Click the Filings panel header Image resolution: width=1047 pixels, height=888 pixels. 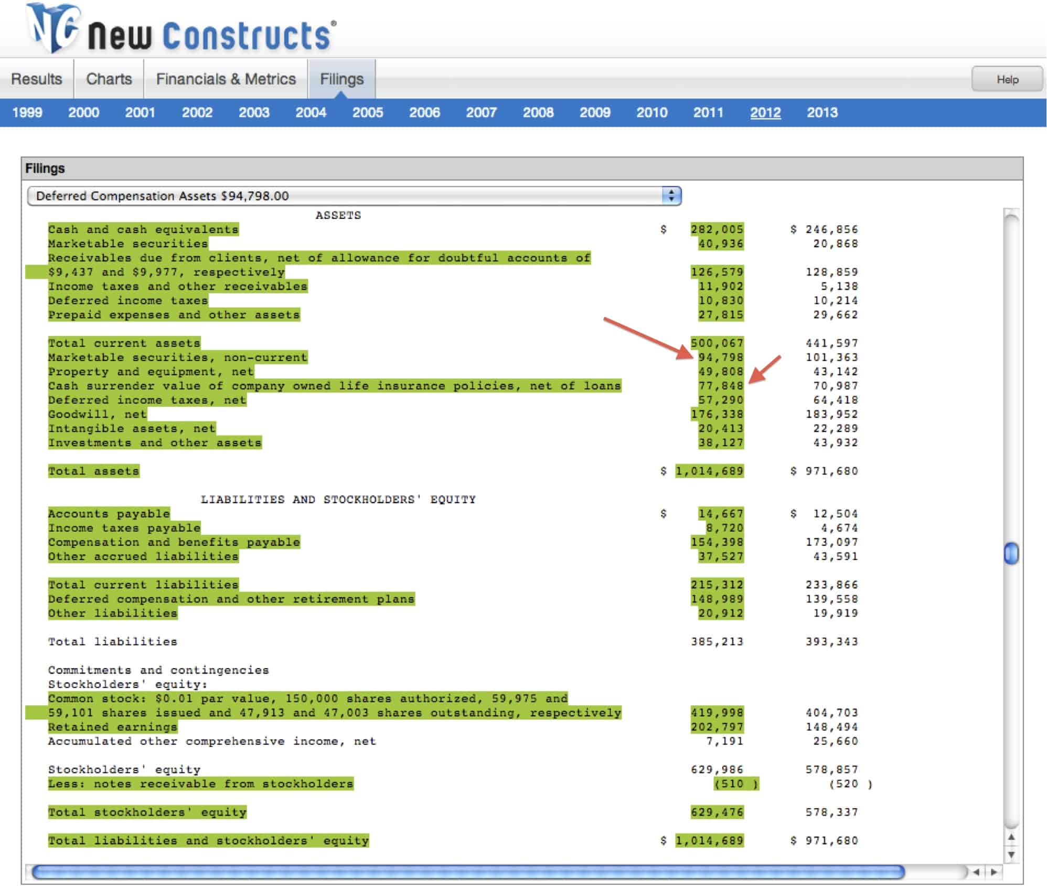pyautogui.click(x=522, y=168)
